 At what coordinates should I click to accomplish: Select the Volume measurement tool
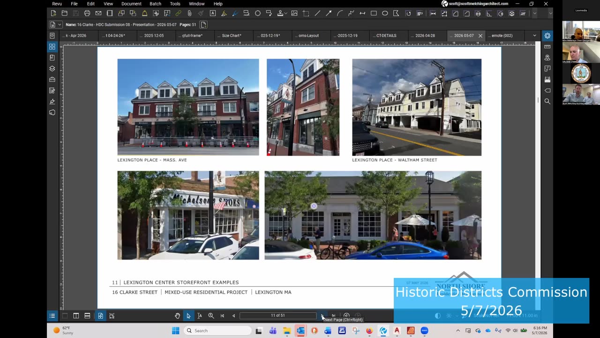(511, 13)
